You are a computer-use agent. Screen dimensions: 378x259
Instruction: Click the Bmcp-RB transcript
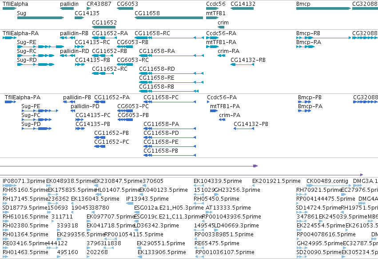323,38
